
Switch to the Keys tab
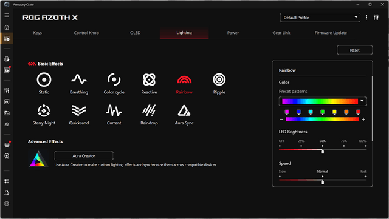click(x=38, y=33)
